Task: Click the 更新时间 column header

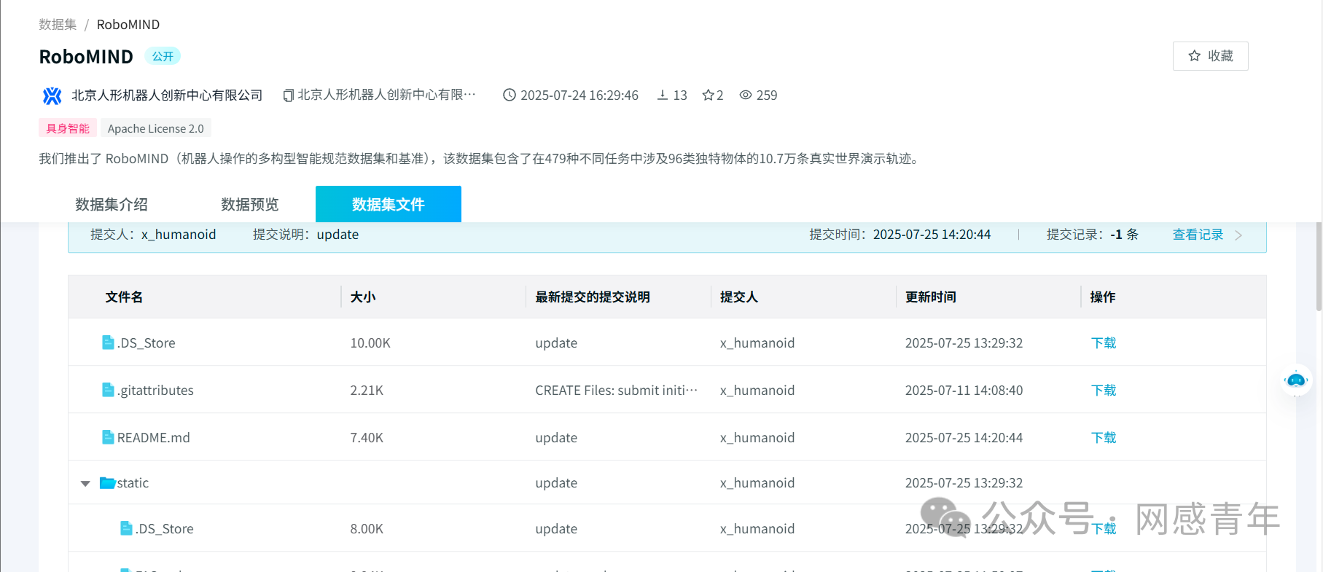Action: point(931,297)
